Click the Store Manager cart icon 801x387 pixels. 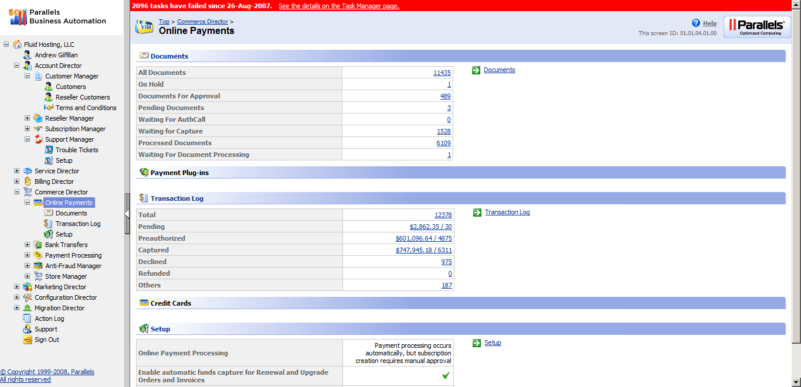coord(38,276)
